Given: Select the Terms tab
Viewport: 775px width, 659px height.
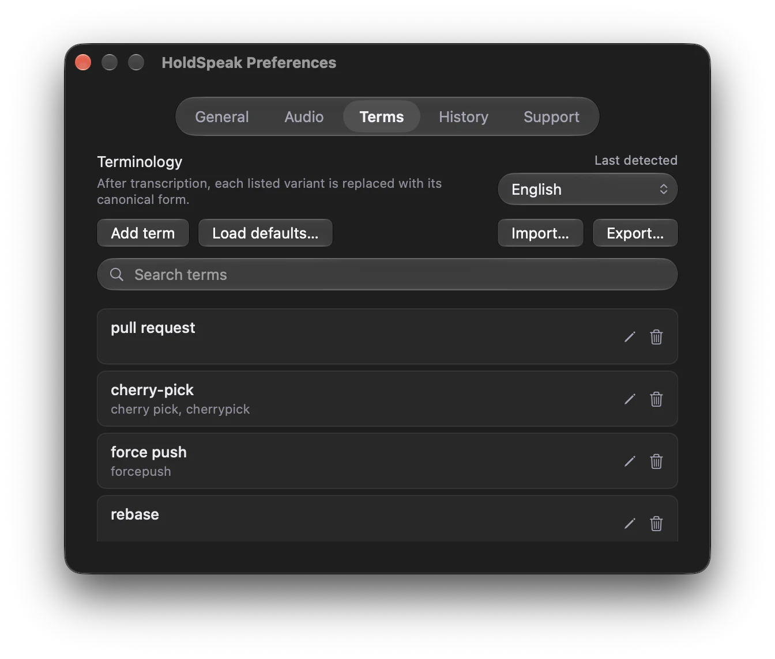Looking at the screenshot, I should 382,117.
